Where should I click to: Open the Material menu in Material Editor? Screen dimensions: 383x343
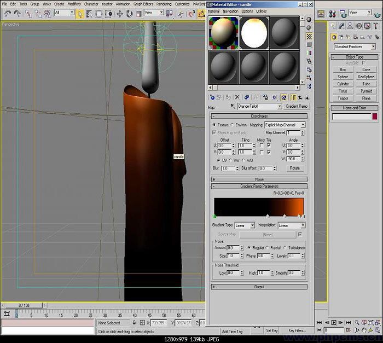(214, 11)
